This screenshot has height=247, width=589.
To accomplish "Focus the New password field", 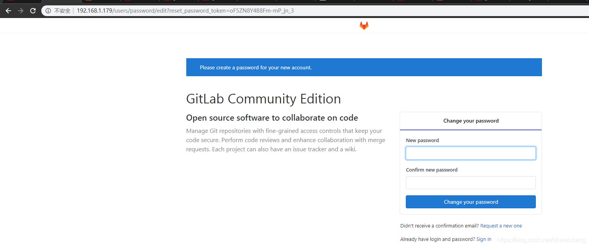I will click(x=470, y=153).
